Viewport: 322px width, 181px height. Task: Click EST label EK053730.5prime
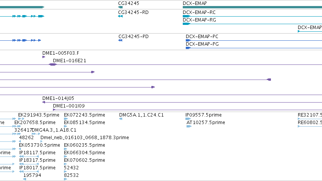click(x=39, y=145)
